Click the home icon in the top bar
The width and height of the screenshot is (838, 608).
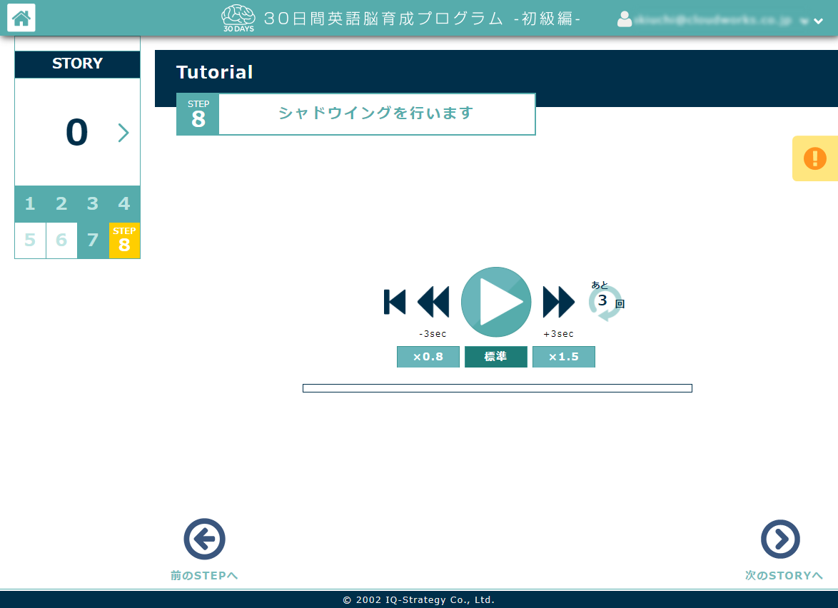pos(21,17)
